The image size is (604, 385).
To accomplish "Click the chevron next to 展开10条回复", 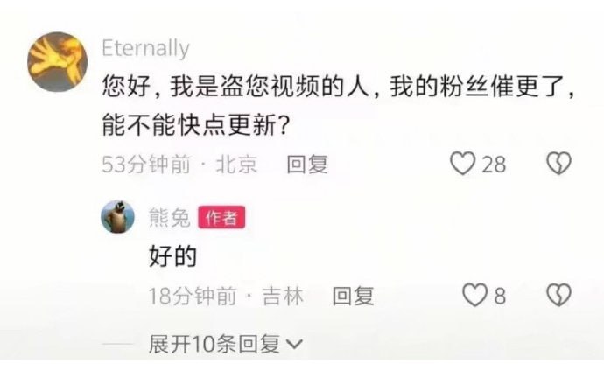I will coord(295,344).
